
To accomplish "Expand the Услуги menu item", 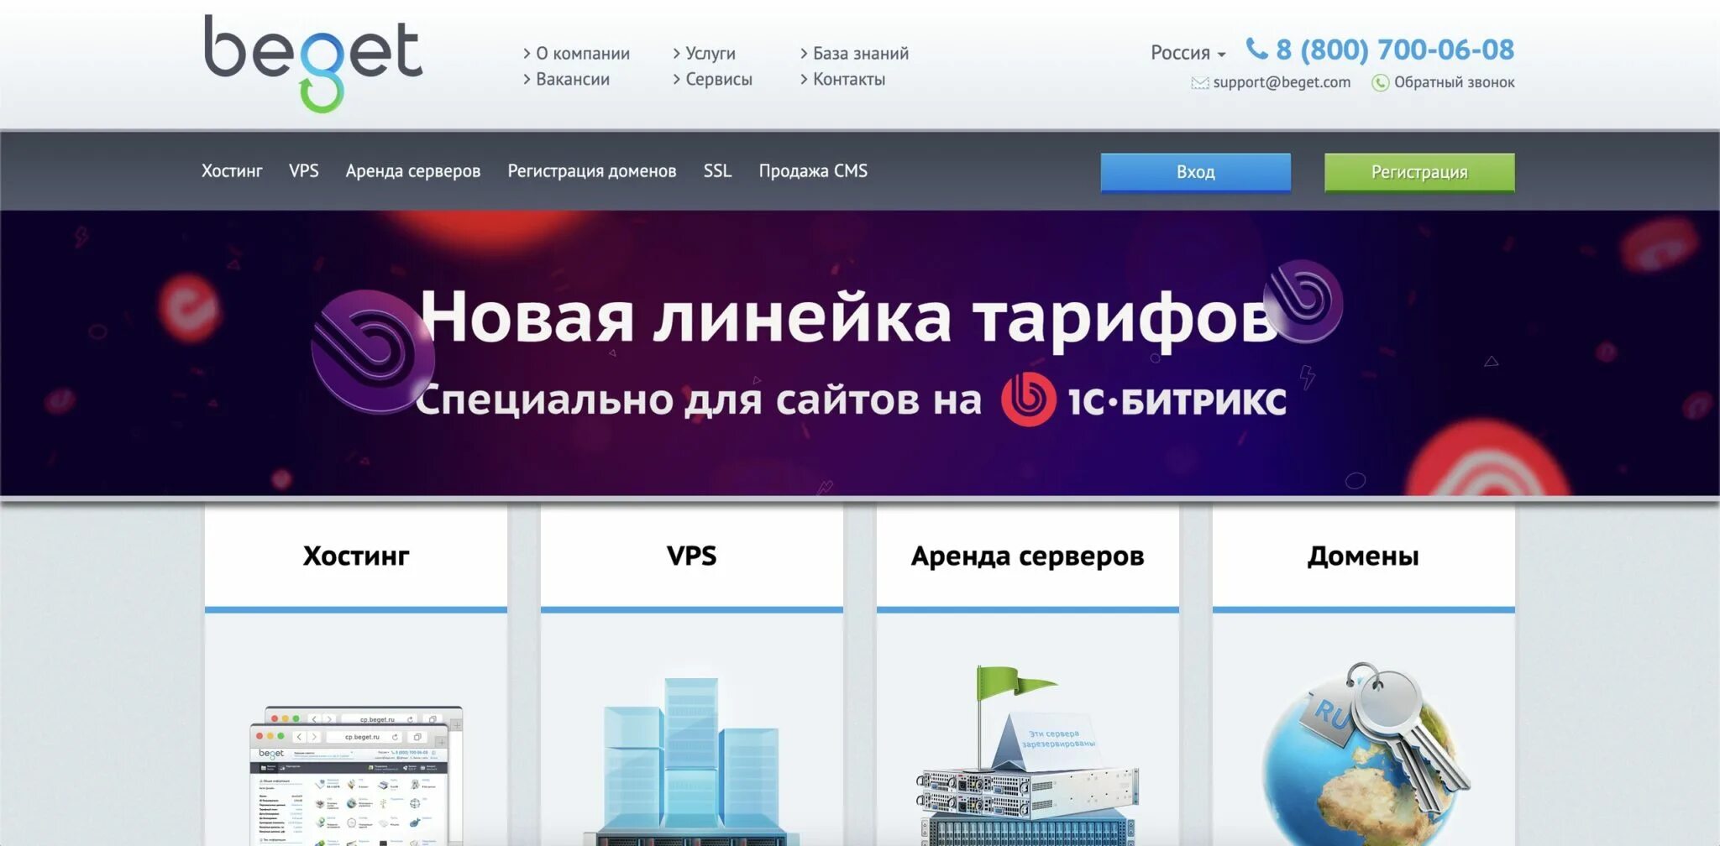I will [x=711, y=53].
